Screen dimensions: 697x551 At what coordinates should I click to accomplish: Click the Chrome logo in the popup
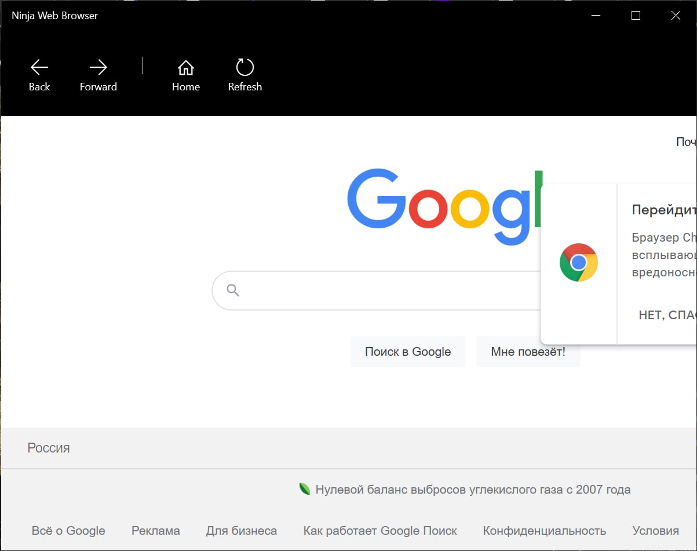(579, 262)
